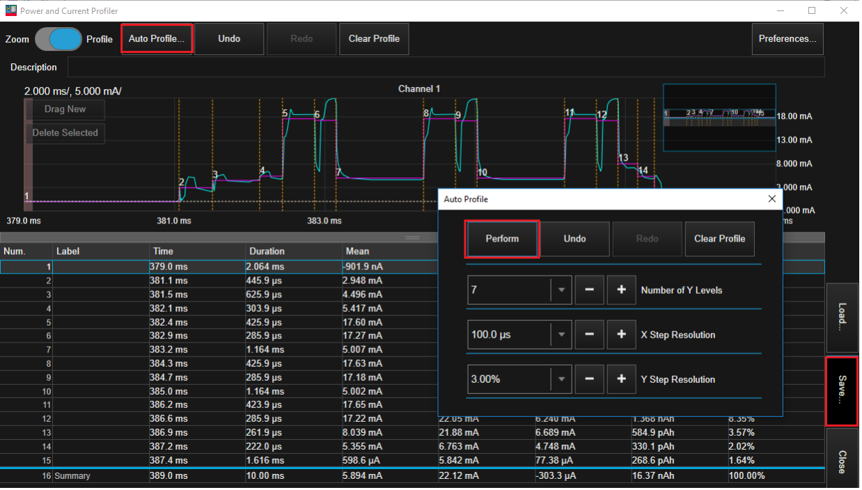Image resolution: width=862 pixels, height=490 pixels.
Task: Click the Label column header
Action: [102, 251]
